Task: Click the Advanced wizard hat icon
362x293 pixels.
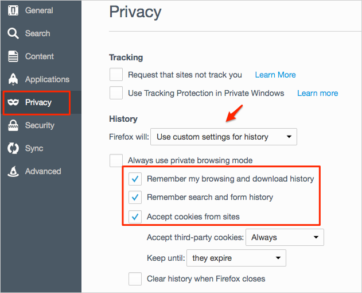Action: pyautogui.click(x=13, y=171)
